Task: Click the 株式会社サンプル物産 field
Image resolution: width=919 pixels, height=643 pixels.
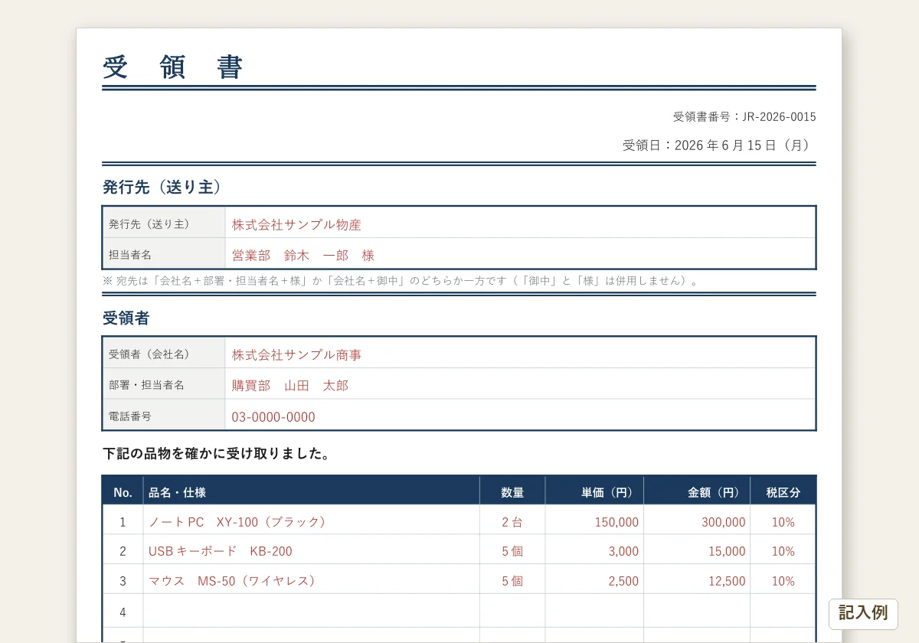Action: click(521, 223)
